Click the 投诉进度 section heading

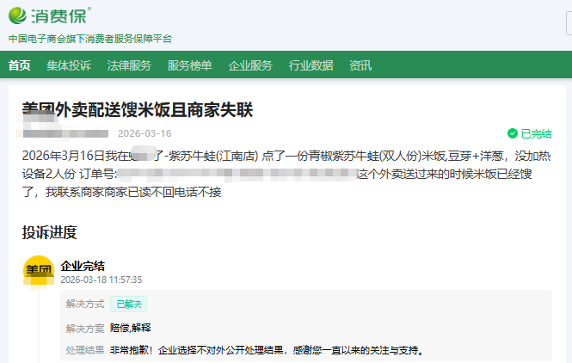(50, 232)
